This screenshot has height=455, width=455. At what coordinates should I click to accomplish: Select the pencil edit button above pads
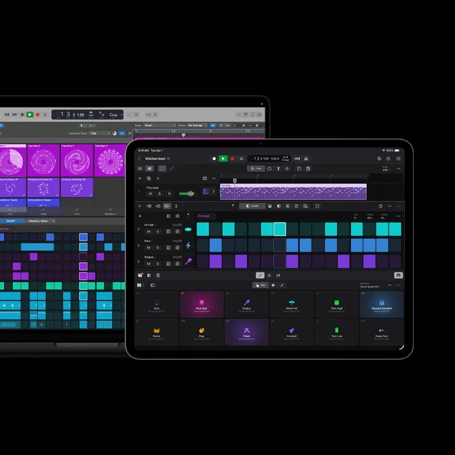coord(260,275)
